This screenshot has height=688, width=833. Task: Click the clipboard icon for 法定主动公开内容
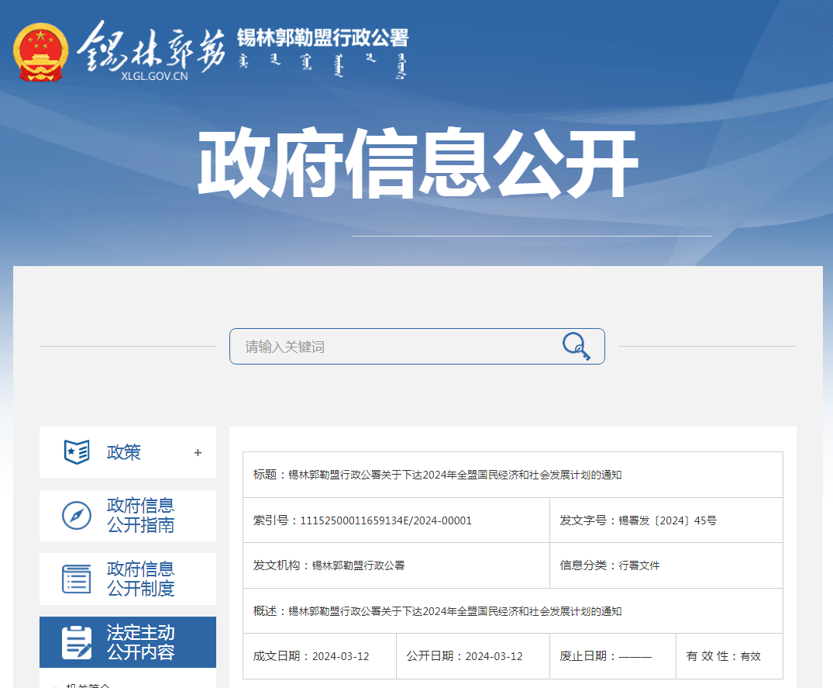point(77,642)
